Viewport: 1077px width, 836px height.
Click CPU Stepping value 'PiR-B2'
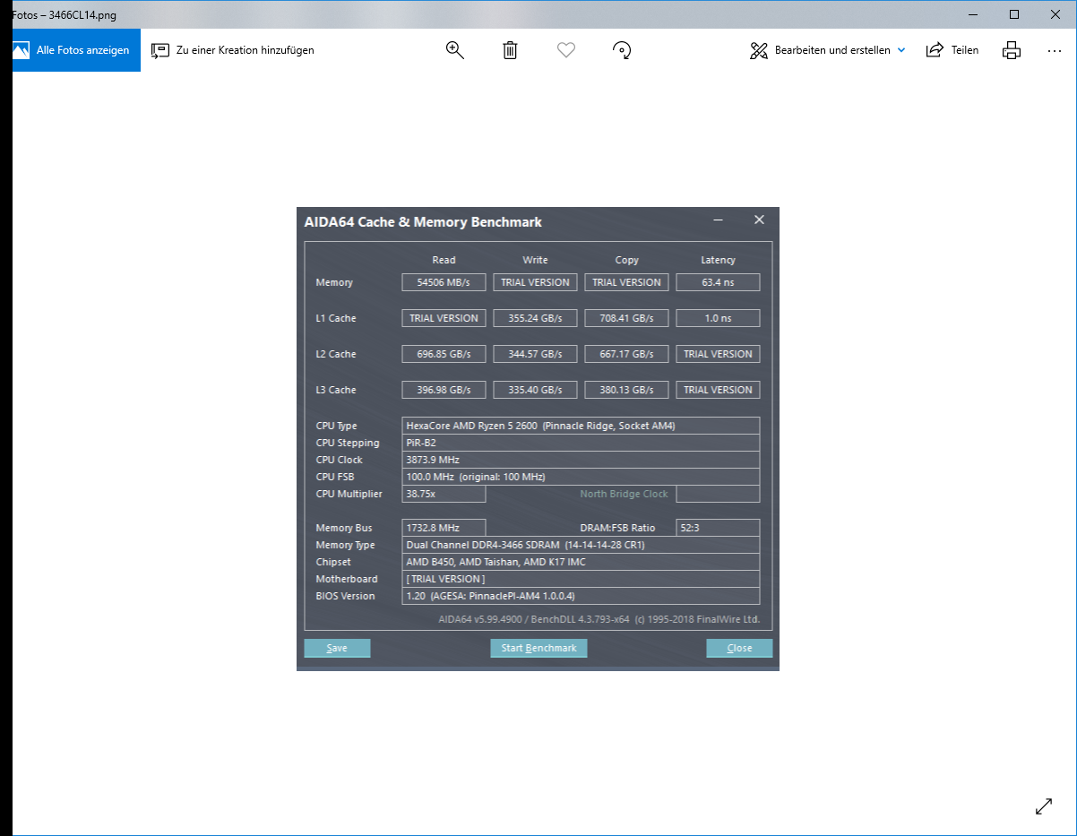(581, 443)
